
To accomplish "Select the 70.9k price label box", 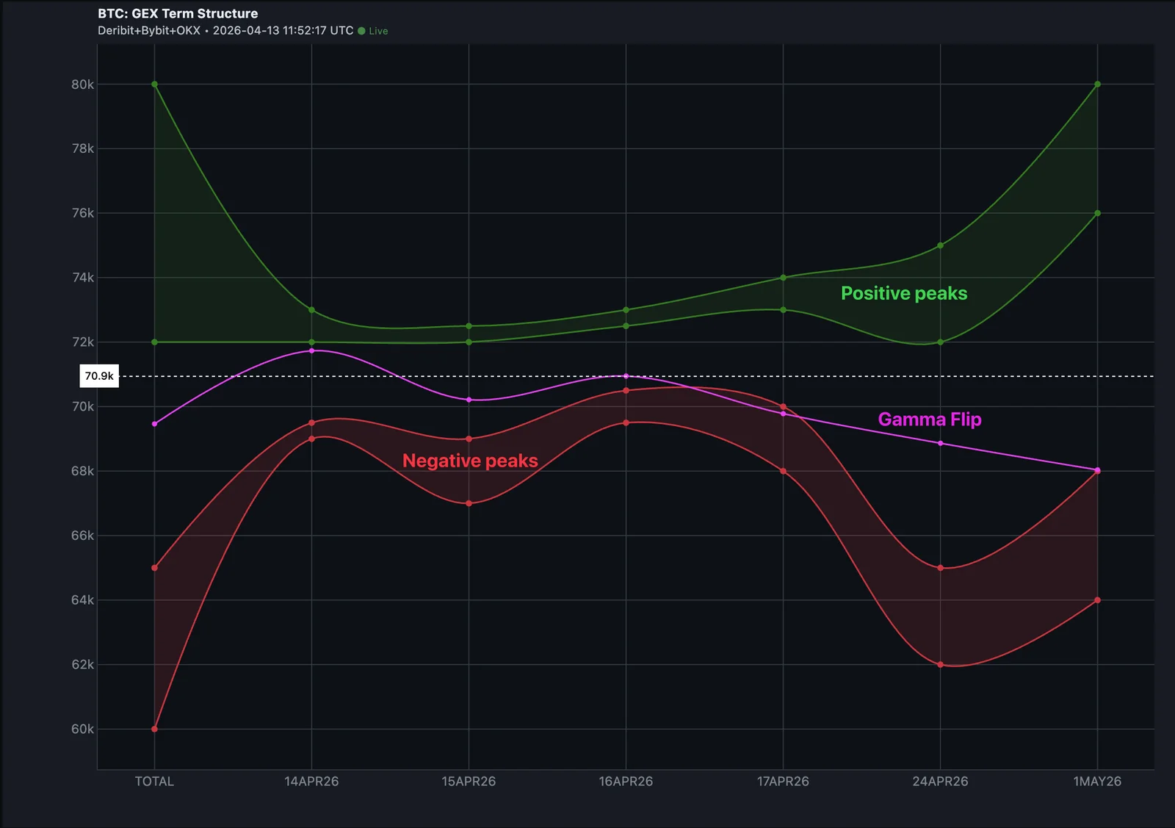I will (x=99, y=375).
